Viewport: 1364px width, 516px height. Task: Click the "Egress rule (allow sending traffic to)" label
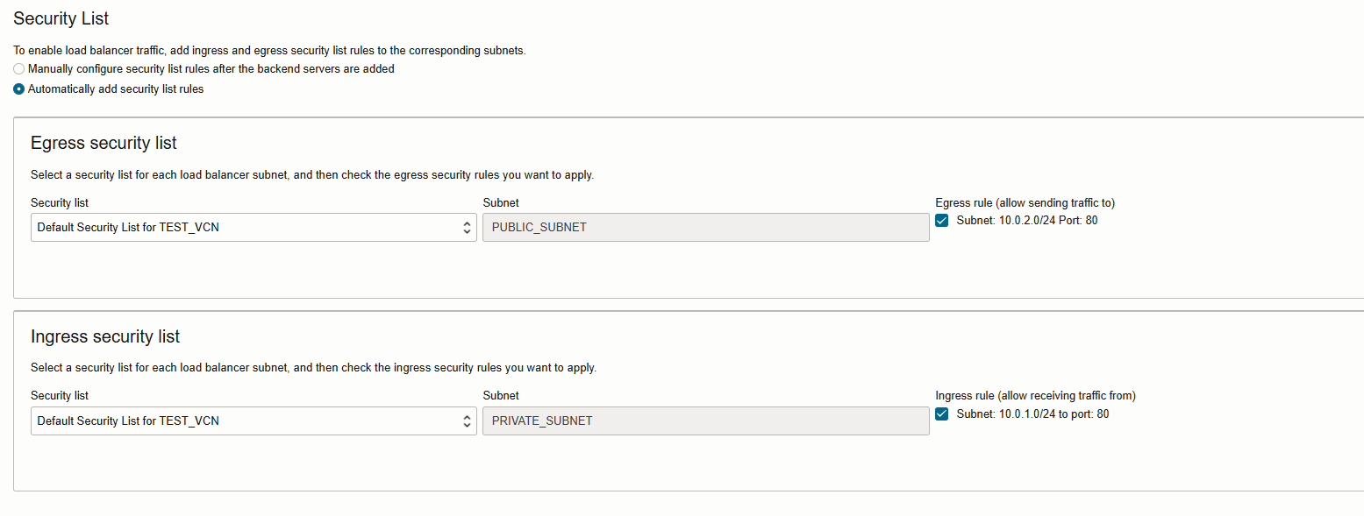tap(1025, 203)
